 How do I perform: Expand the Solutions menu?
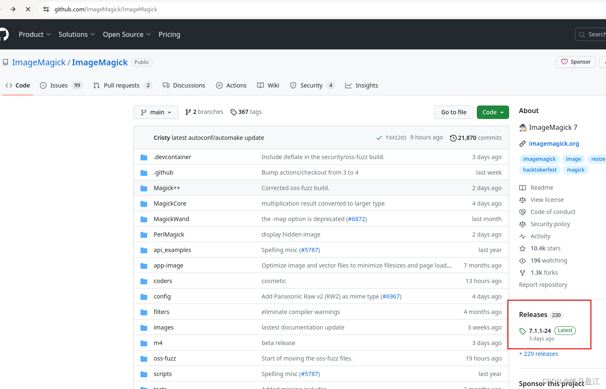click(x=77, y=34)
